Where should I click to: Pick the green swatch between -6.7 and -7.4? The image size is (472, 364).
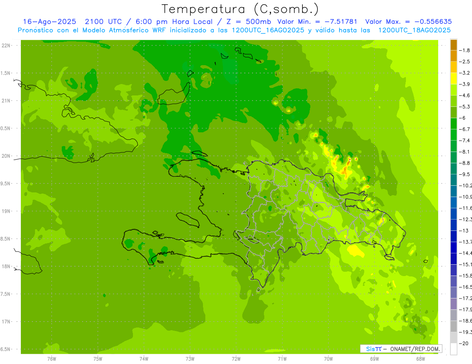[454, 135]
